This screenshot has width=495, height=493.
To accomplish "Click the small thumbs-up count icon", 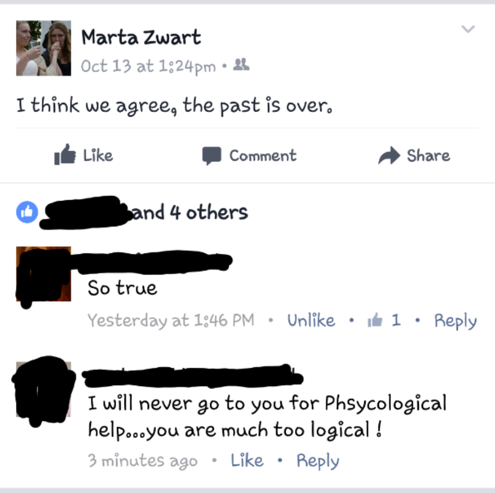I will (375, 319).
